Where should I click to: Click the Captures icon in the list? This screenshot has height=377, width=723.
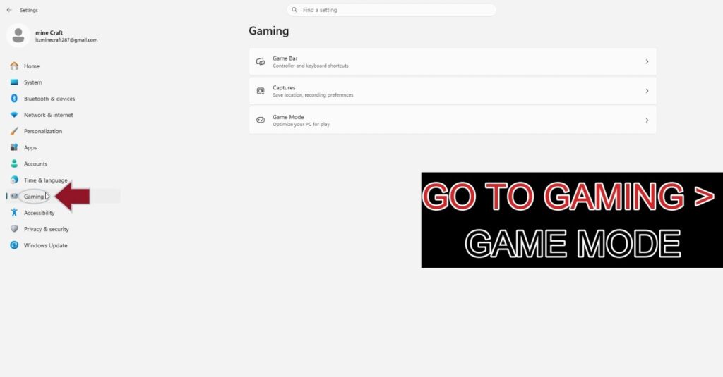[261, 91]
